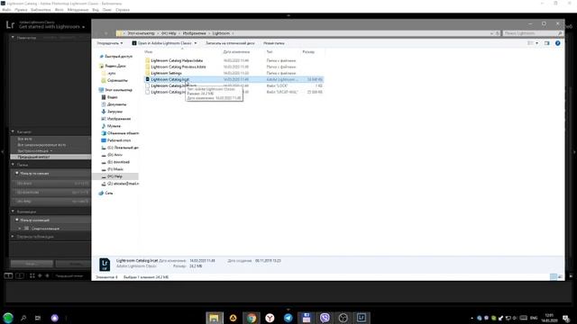Click the Help icon in Explorer toolbar
This screenshot has width=577, height=324.
[x=557, y=43]
